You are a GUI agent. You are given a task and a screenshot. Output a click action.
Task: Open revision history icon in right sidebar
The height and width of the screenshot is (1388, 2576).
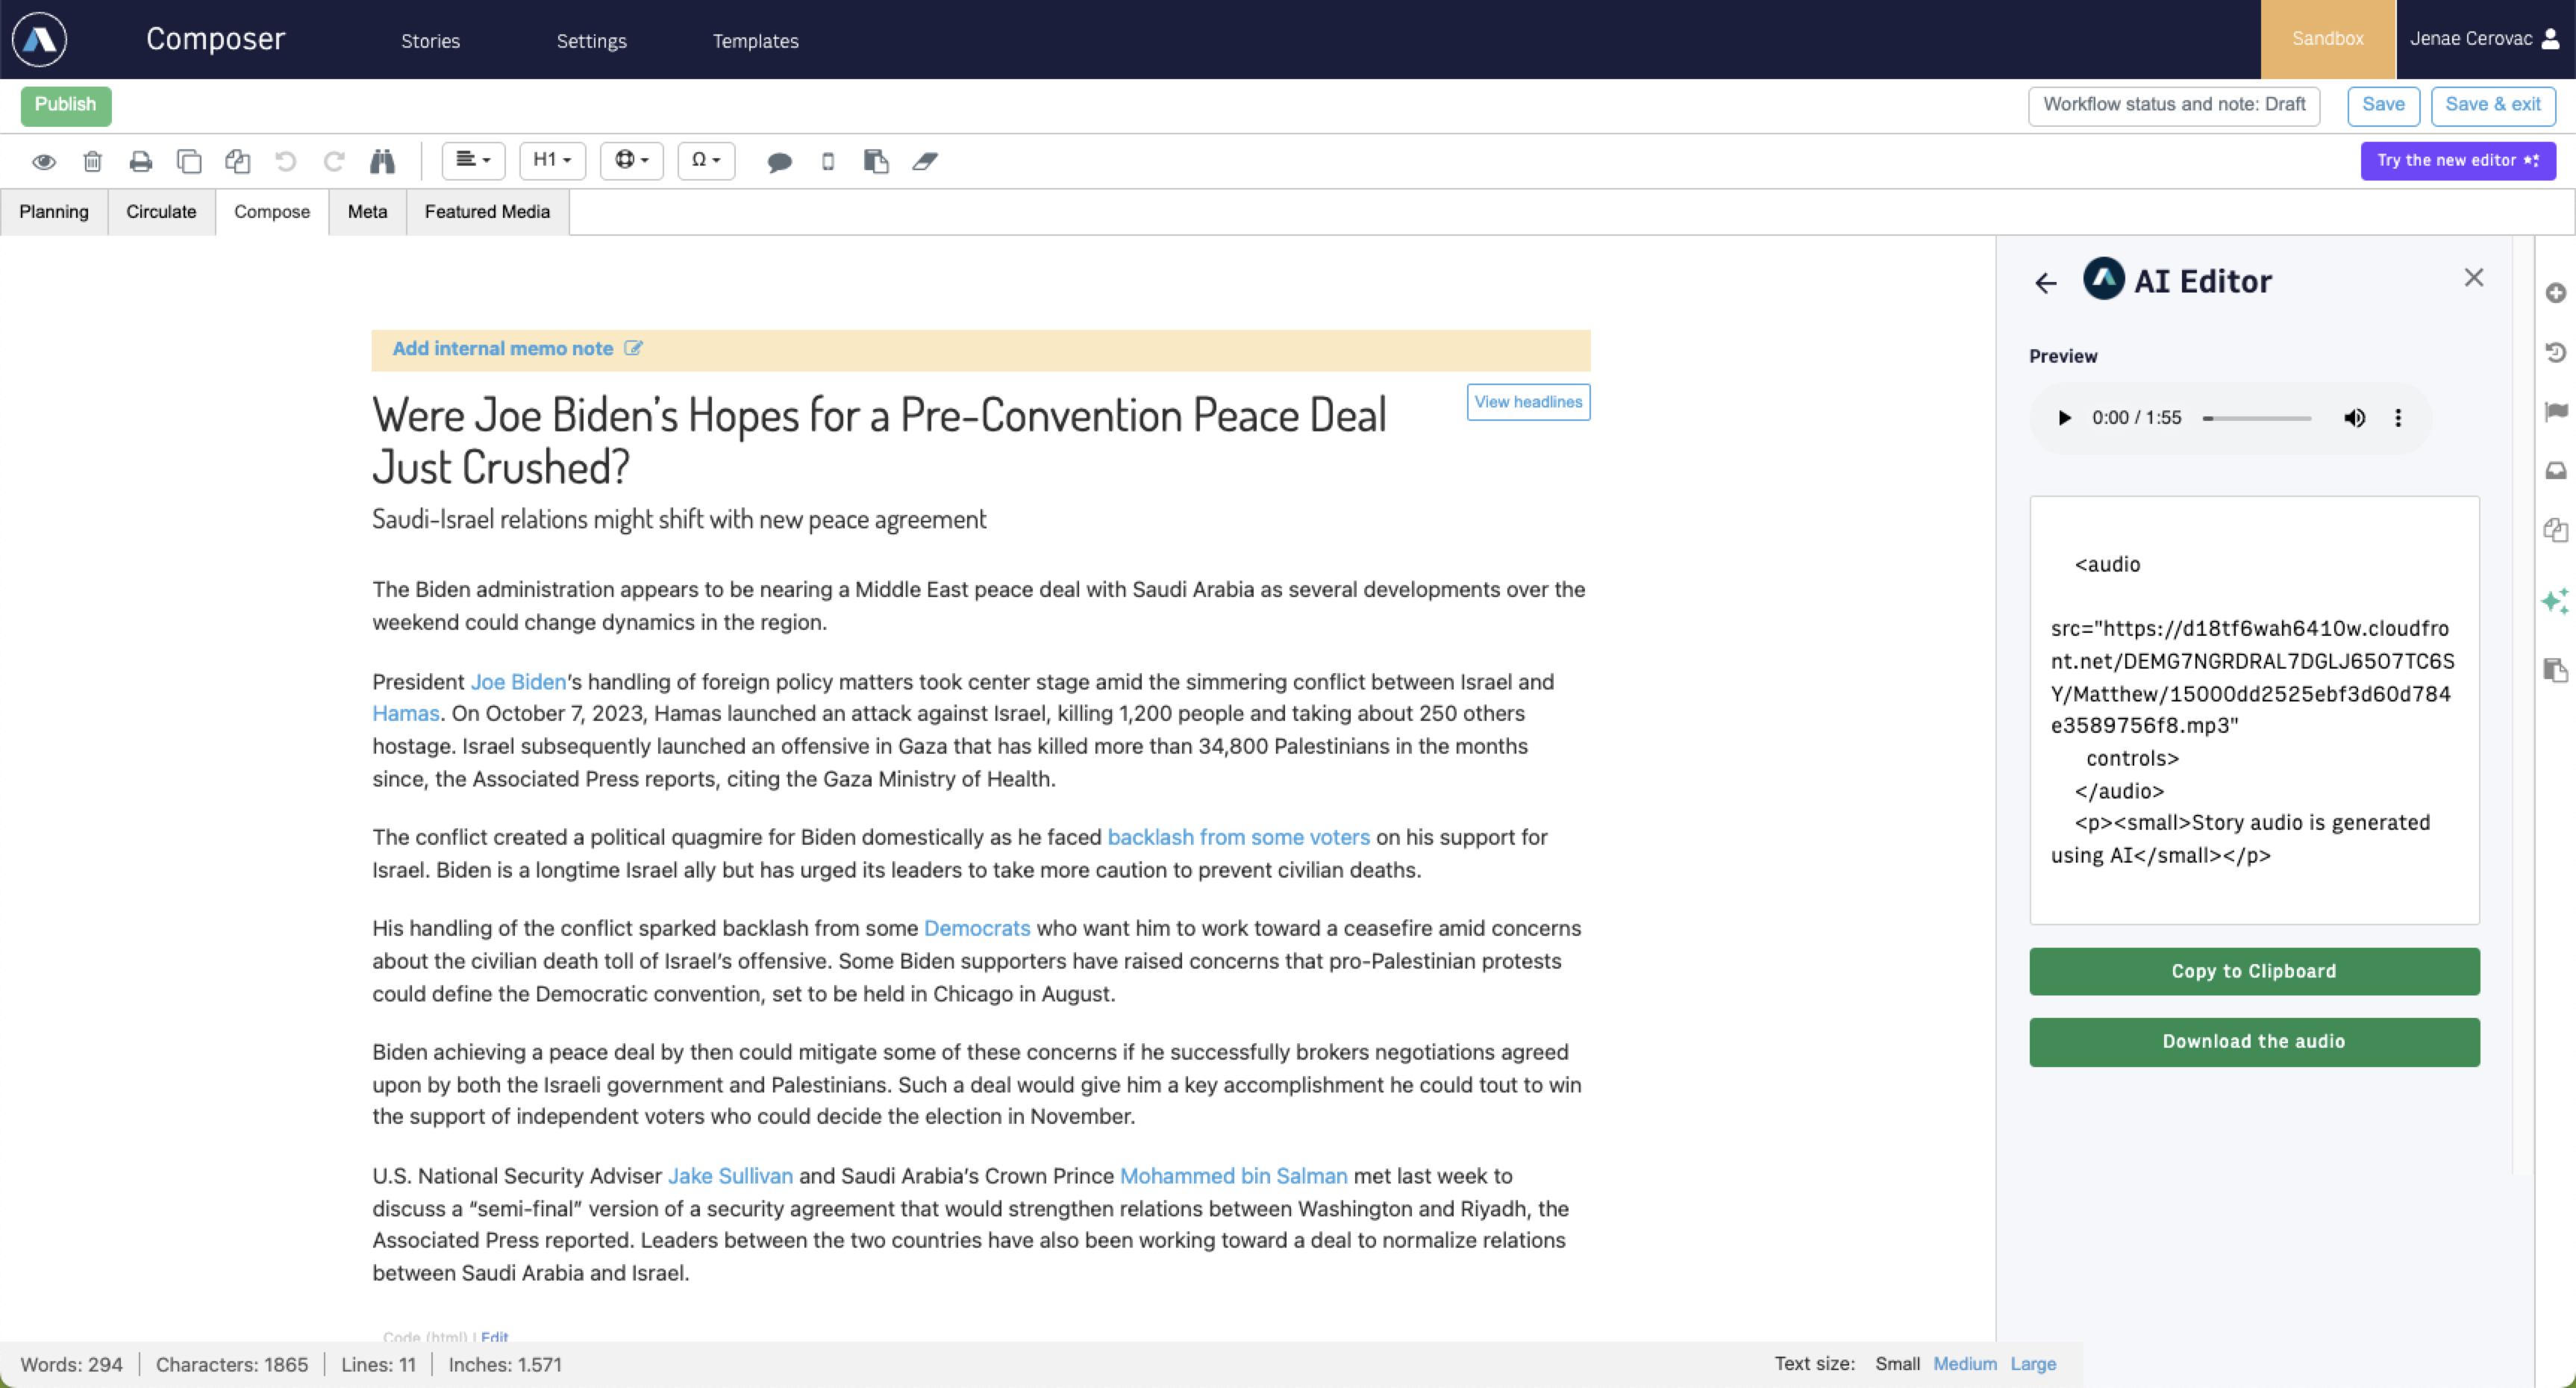[x=2555, y=352]
